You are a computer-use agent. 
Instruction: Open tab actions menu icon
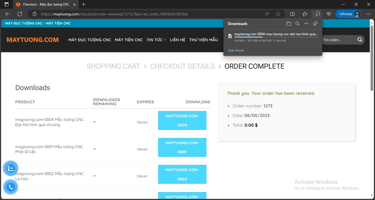[7, 4]
